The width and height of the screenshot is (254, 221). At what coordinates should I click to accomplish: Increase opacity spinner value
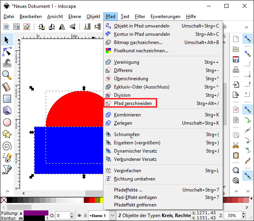tap(72, 214)
